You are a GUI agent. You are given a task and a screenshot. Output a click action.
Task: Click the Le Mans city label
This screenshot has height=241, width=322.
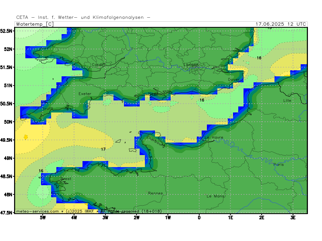pyautogui.click(x=215, y=196)
